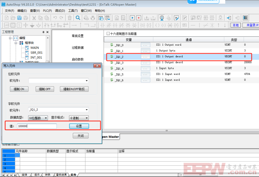Click the 设置 button
Screen dimensions: 259x177
click(79, 126)
